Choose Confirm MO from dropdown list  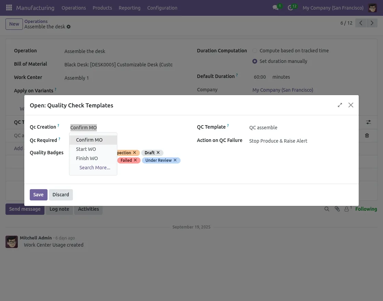coord(93,140)
